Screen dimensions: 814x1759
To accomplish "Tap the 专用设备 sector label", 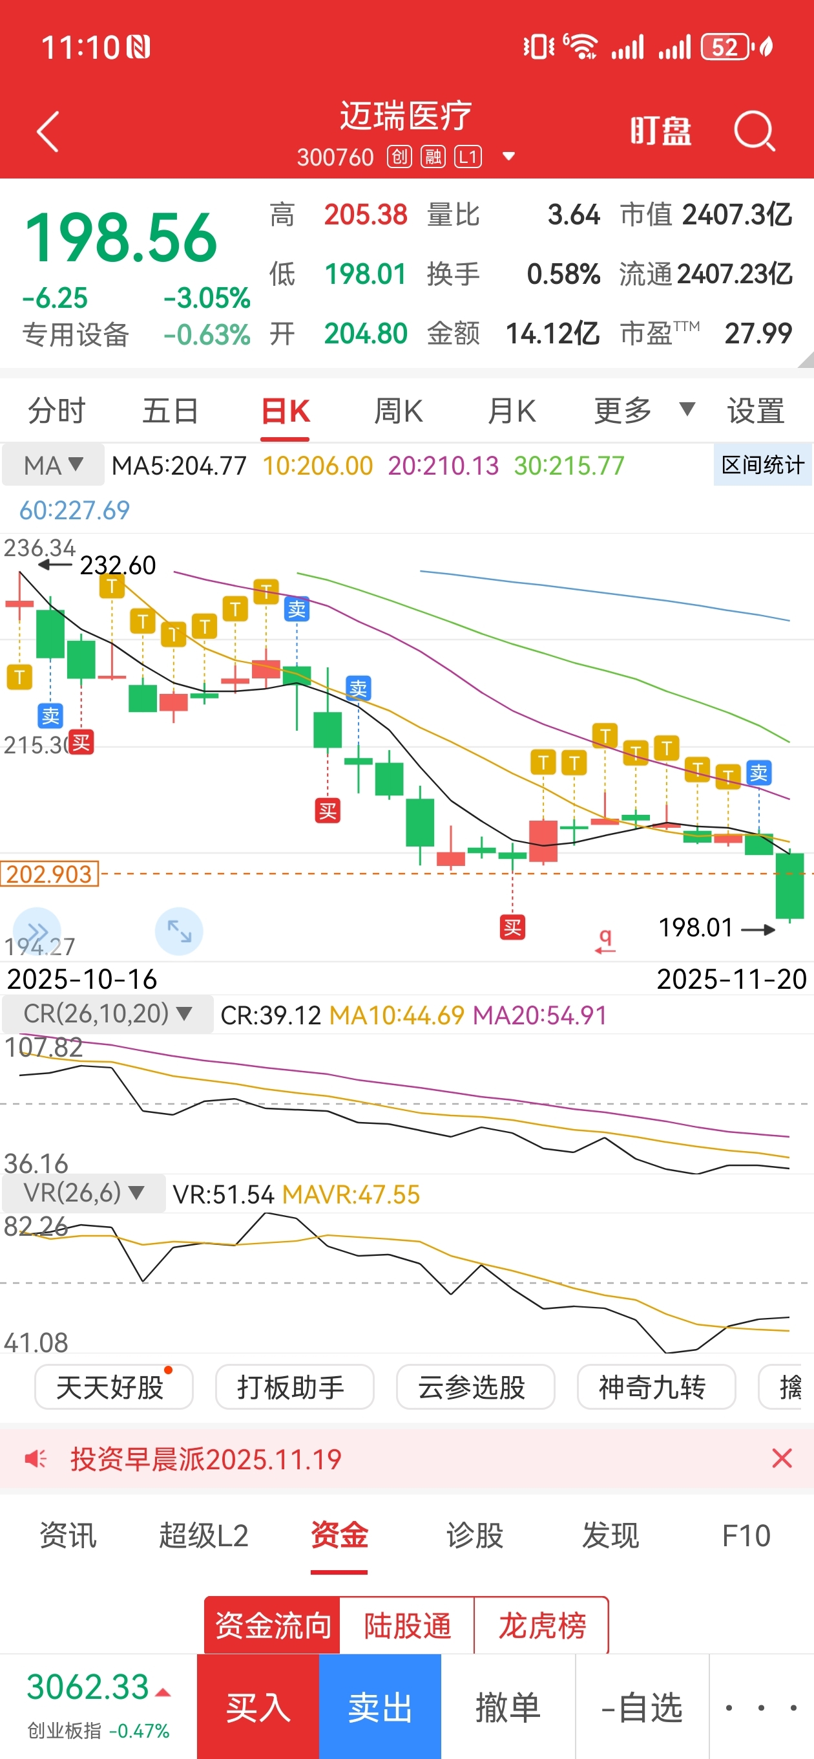I will [76, 334].
